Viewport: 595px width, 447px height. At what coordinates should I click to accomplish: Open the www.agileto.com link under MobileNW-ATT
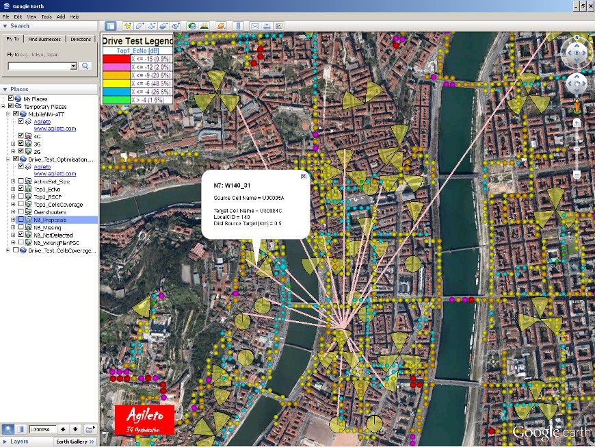coord(55,129)
